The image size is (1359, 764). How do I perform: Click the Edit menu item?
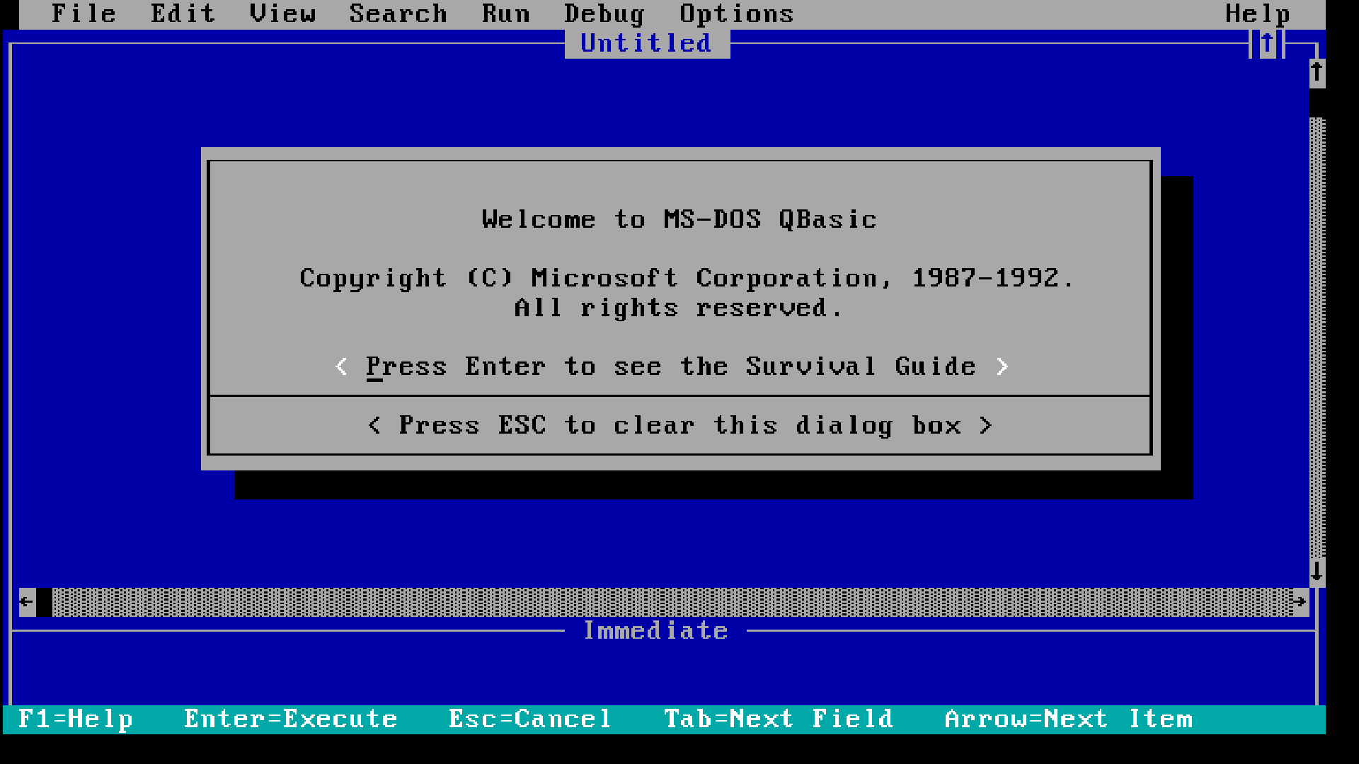[184, 13]
